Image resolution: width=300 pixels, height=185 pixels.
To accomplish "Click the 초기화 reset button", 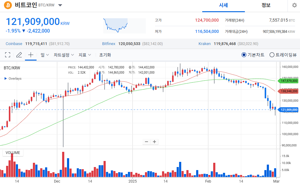I will [105, 55].
